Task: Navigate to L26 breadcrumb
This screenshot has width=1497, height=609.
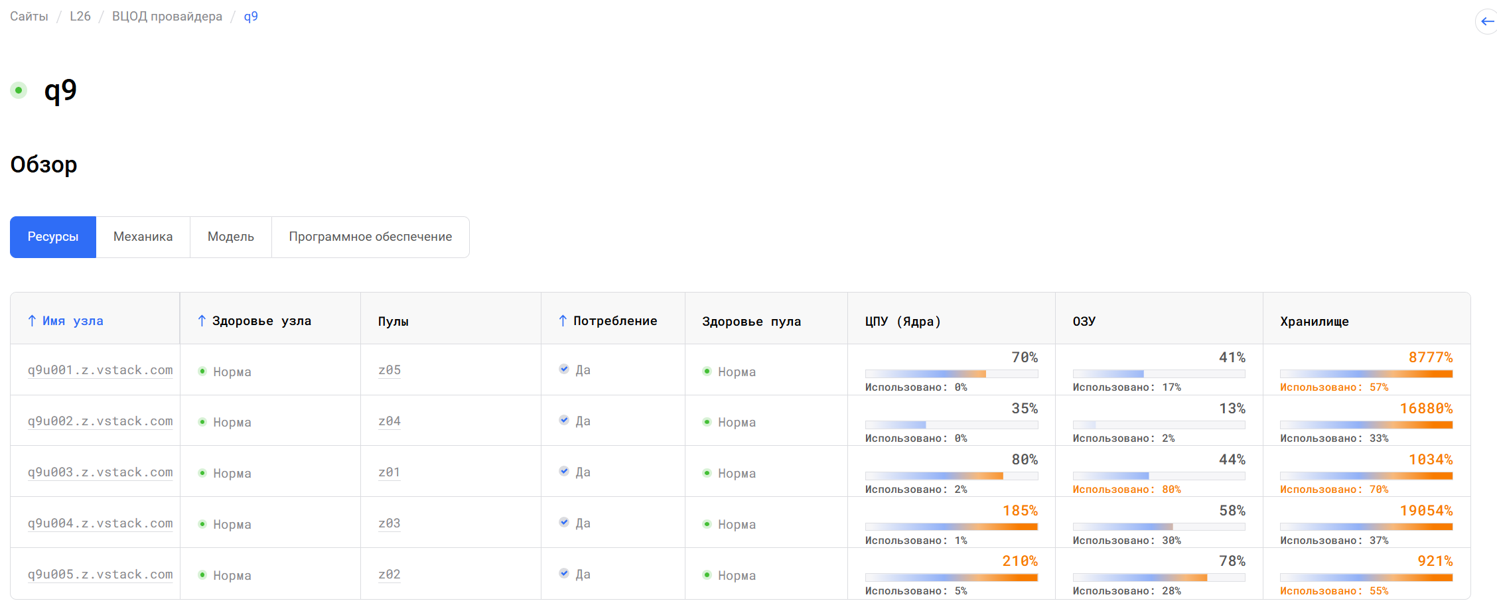Action: [80, 17]
